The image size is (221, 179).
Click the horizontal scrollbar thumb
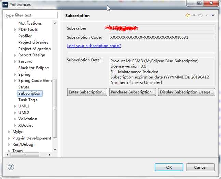(25, 155)
